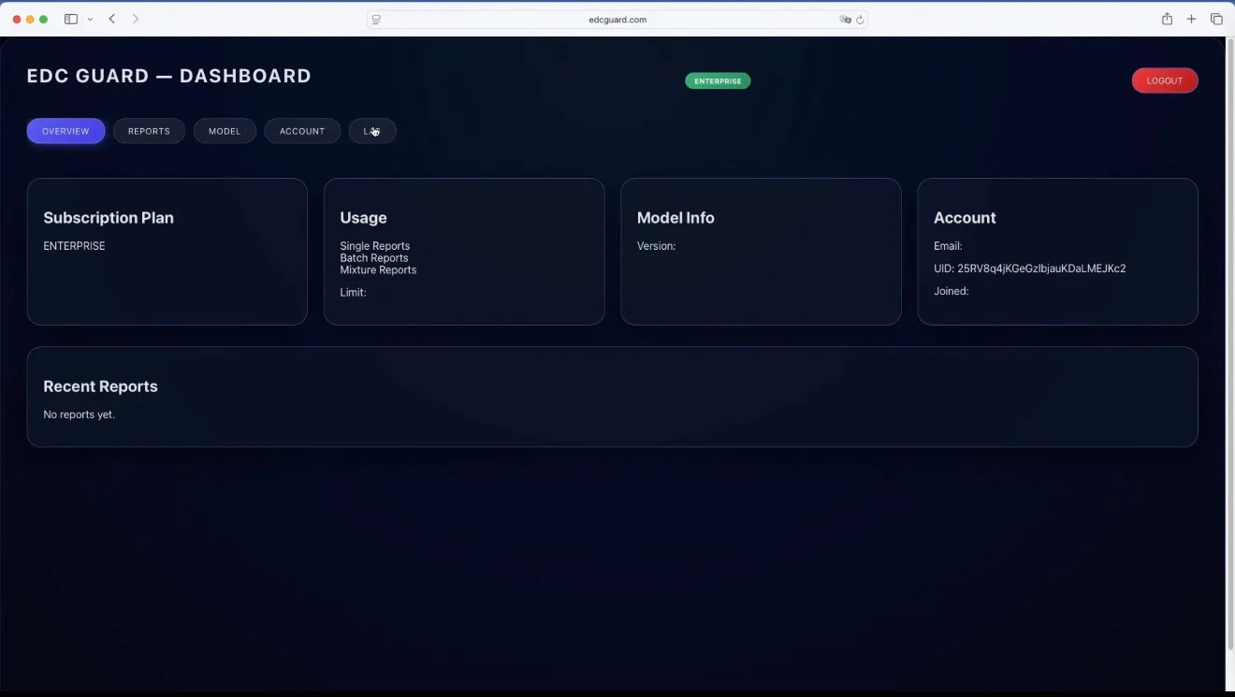The height and width of the screenshot is (697, 1235).
Task: Click the ENTERPRISE plan text
Action: [x=74, y=246]
